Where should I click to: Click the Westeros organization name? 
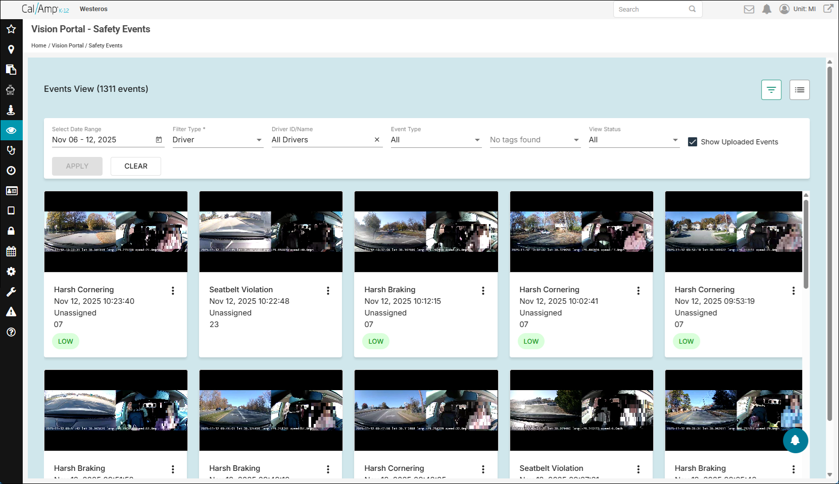tap(93, 9)
